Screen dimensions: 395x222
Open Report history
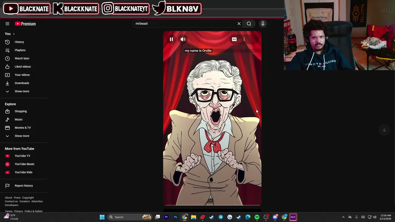[24, 186]
